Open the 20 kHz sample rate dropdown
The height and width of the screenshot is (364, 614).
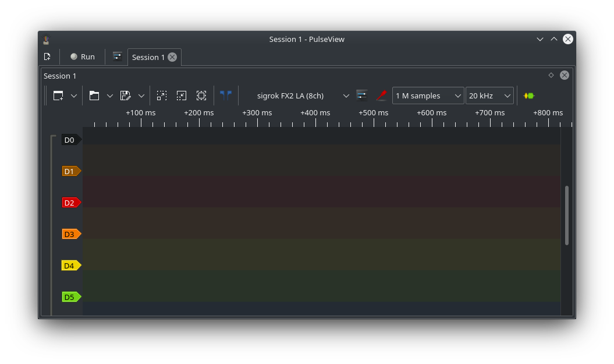tap(489, 95)
